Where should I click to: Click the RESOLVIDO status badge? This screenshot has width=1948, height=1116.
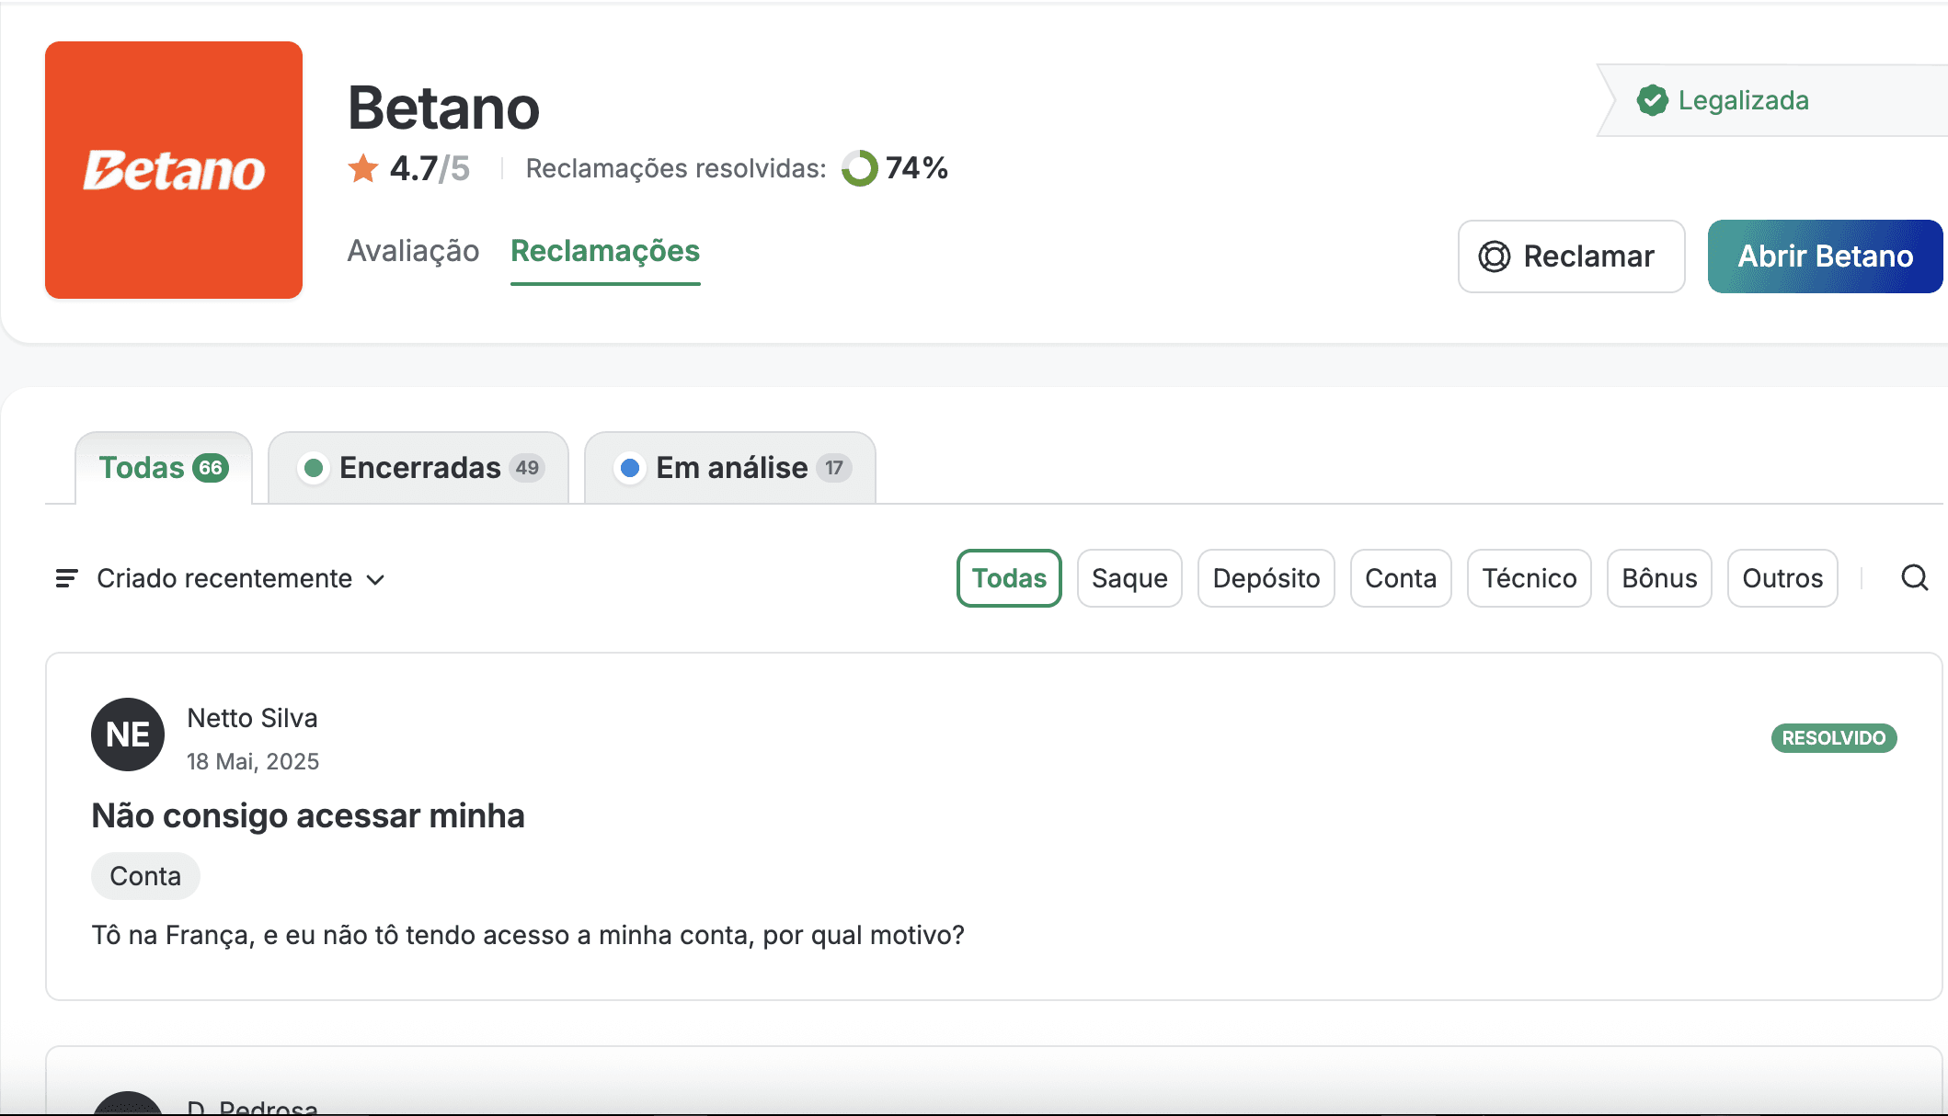[x=1834, y=738]
